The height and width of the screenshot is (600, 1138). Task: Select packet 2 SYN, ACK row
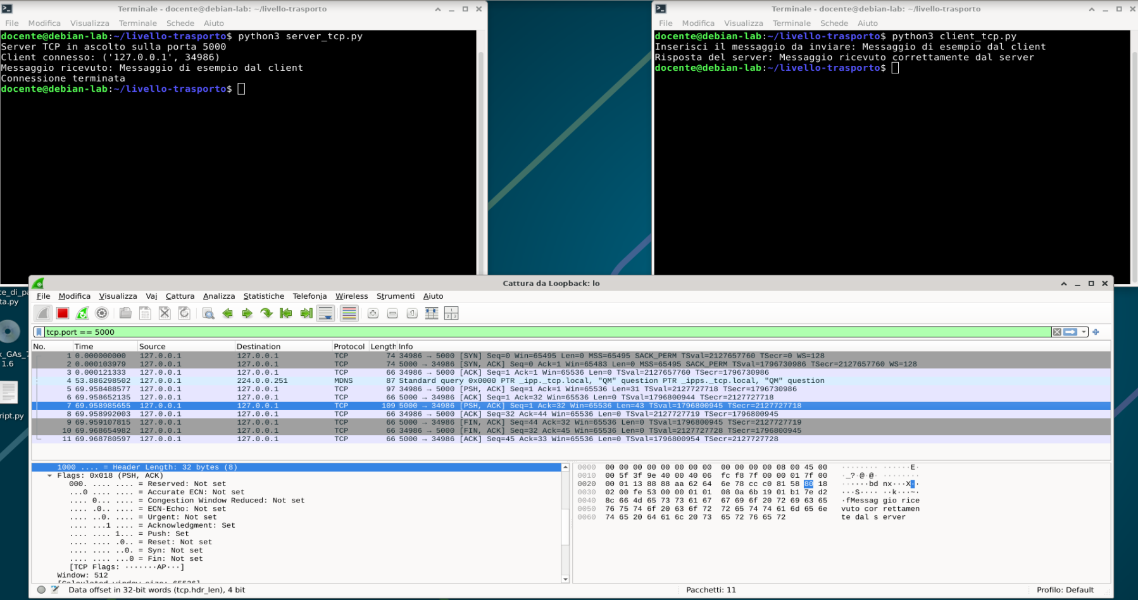tap(571, 364)
